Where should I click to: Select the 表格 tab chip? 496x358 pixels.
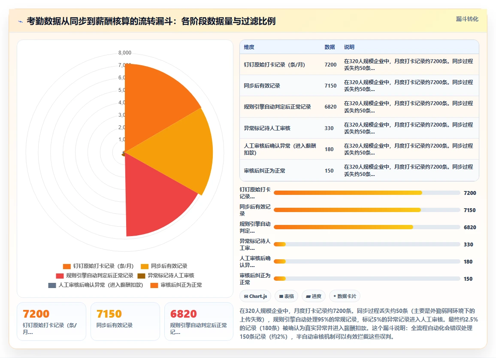click(x=286, y=296)
